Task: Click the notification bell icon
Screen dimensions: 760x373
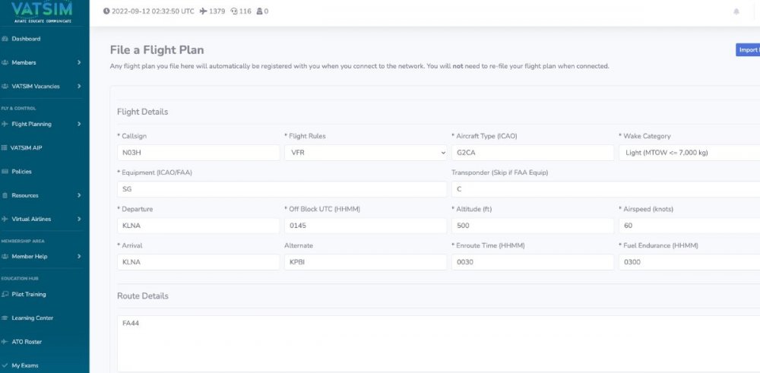Action: click(x=736, y=11)
